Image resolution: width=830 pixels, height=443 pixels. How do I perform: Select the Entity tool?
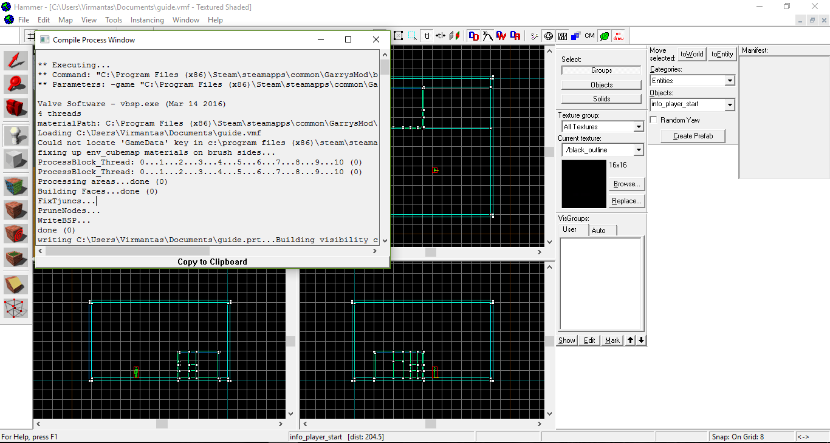tap(16, 136)
